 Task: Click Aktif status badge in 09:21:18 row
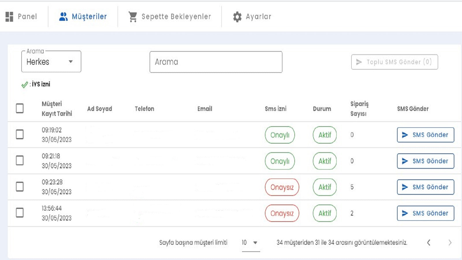pyautogui.click(x=325, y=161)
